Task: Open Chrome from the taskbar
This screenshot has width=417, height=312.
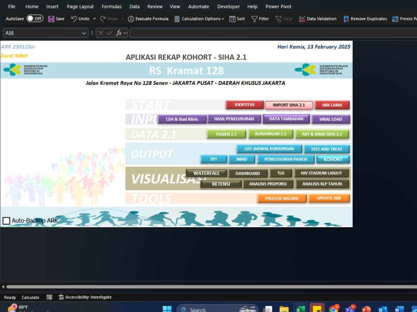Action: [334, 309]
